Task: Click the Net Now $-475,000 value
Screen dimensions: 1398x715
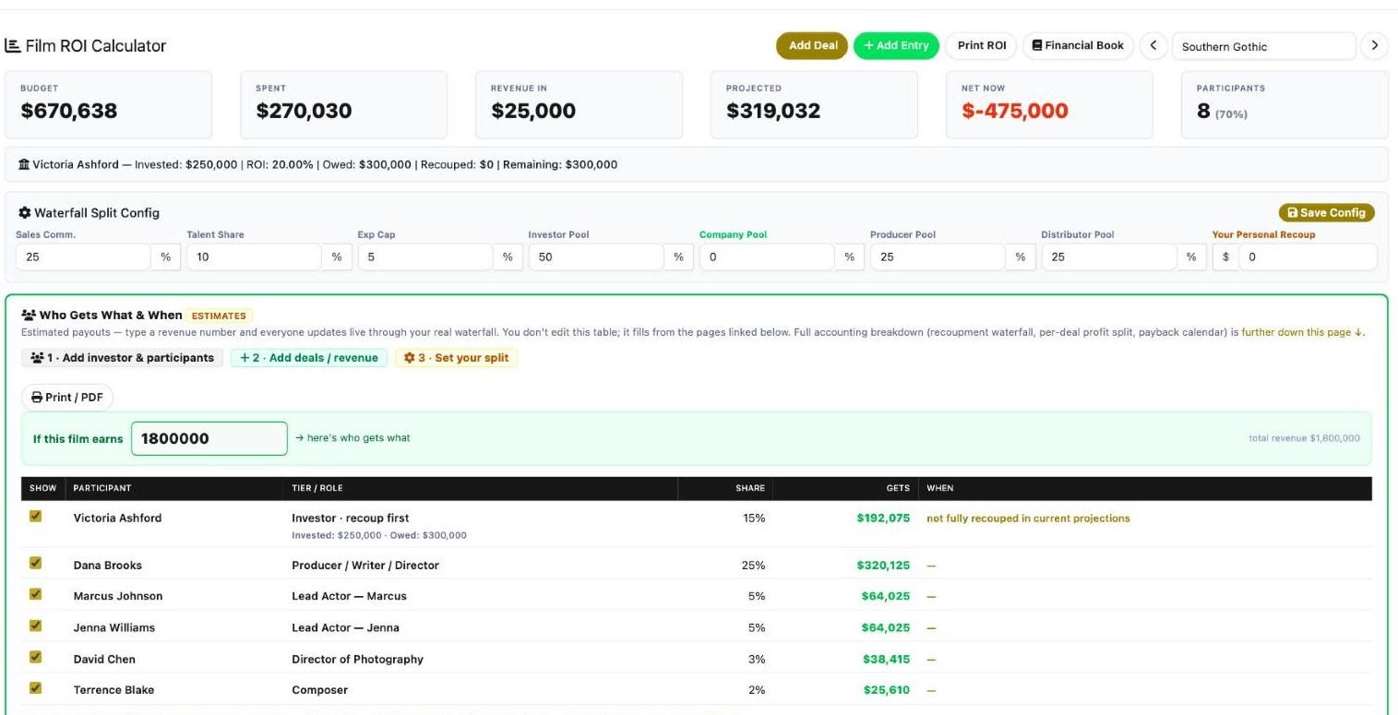Action: [1015, 112]
